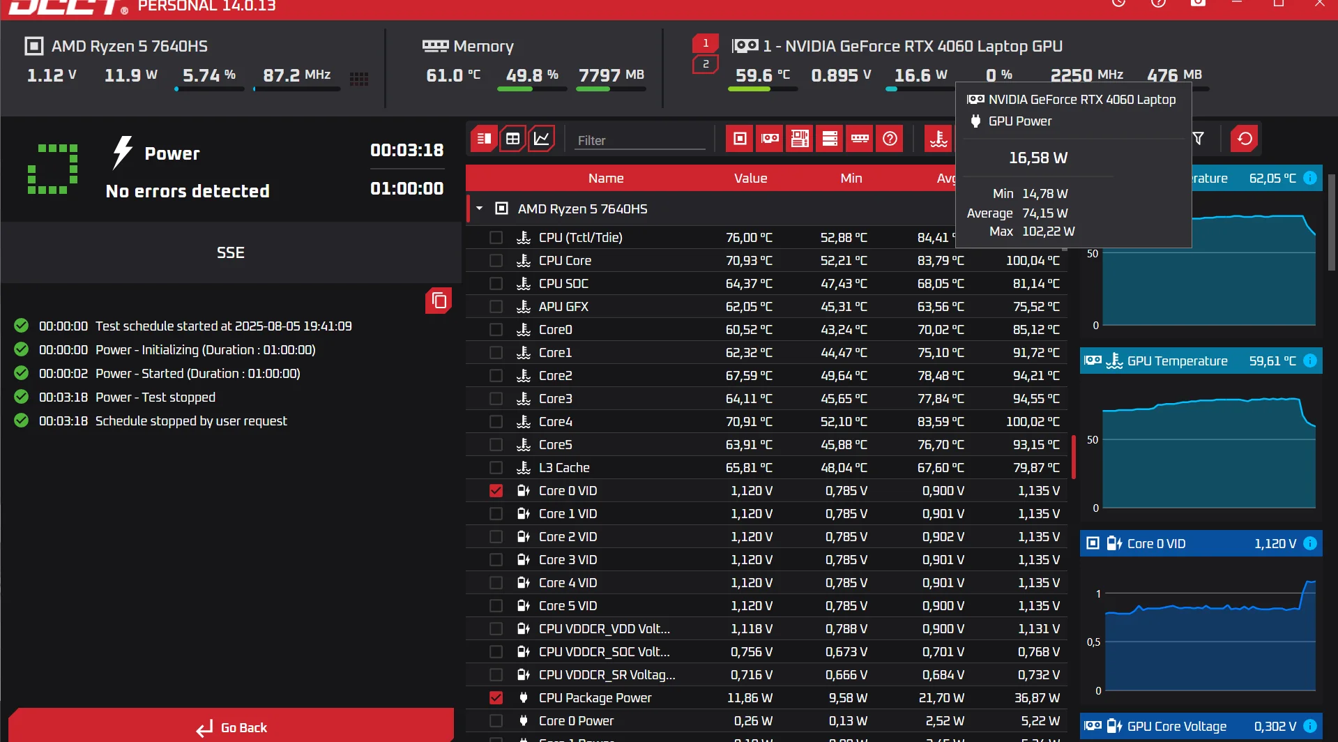Toggle the GPU sensor filter icon
This screenshot has width=1338, height=742.
click(x=770, y=139)
